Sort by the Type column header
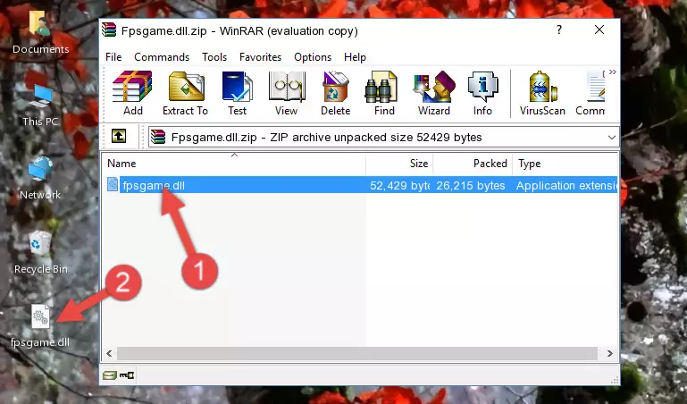687x404 pixels. (x=566, y=164)
